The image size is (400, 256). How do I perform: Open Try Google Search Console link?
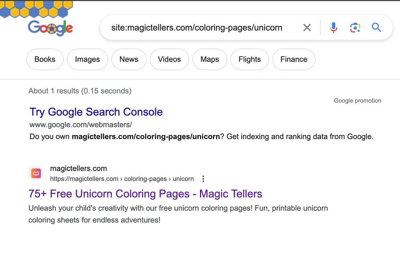point(96,112)
